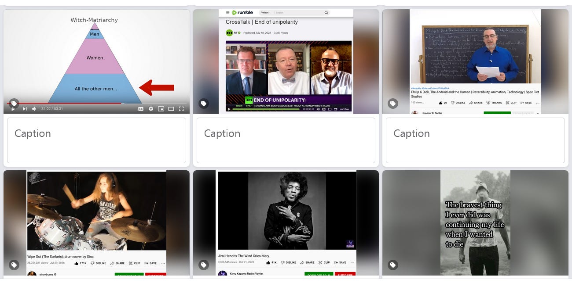Click fullscreen icon in Witch-Matriarchy video
The width and height of the screenshot is (572, 283).
[x=181, y=109]
